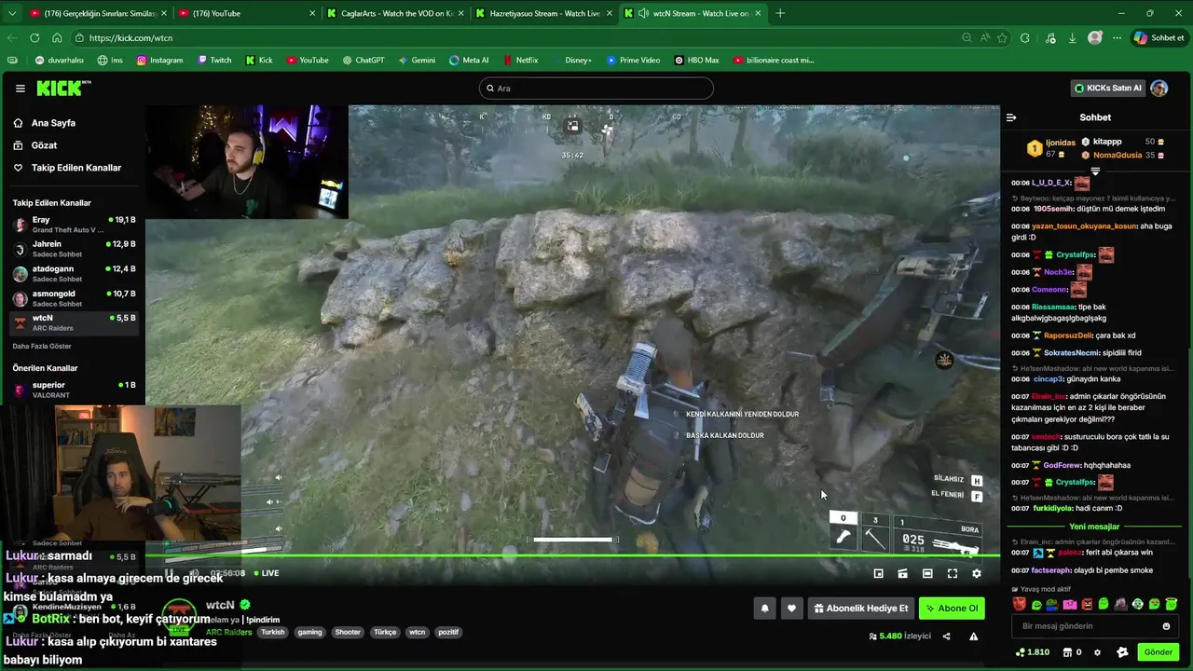Open browser media control music icon
Viewport: 1193px width, 671px height.
1050,38
